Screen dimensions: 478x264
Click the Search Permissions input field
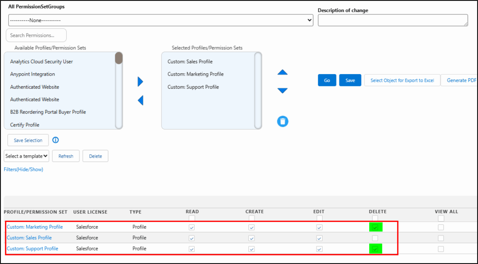click(x=36, y=35)
